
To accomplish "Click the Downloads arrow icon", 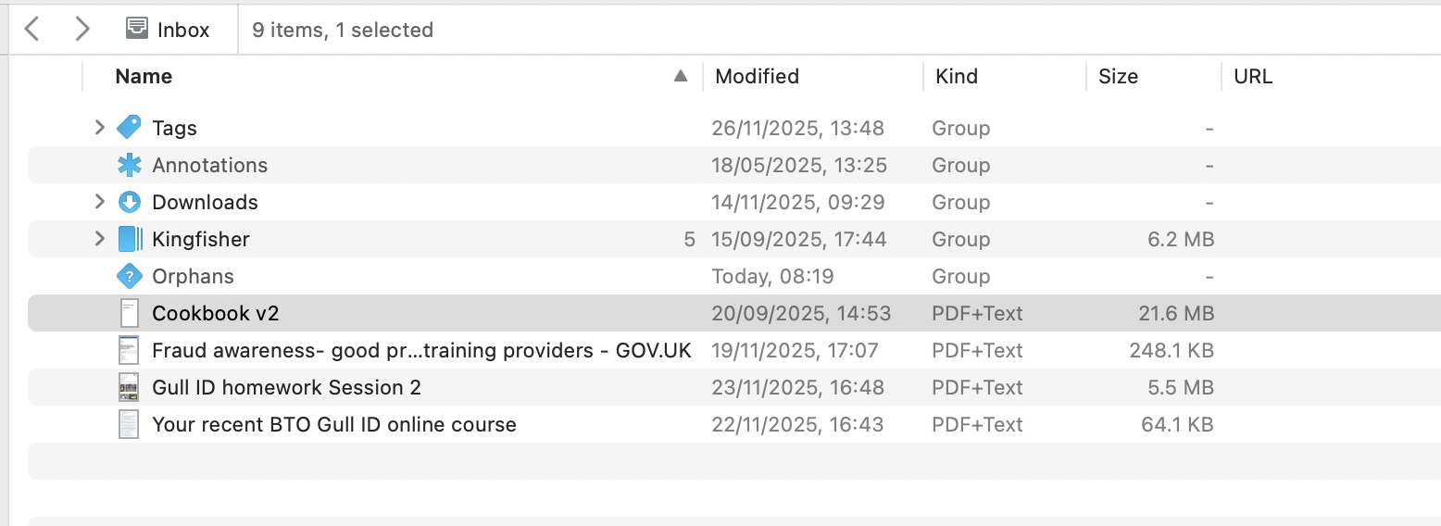I will coord(129,202).
